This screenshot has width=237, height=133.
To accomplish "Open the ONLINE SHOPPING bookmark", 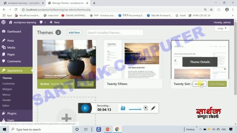I will pyautogui.click(x=74, y=16).
